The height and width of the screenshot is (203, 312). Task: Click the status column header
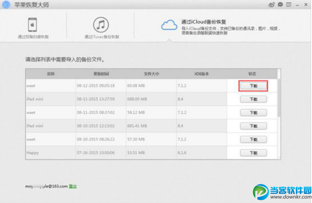click(252, 74)
